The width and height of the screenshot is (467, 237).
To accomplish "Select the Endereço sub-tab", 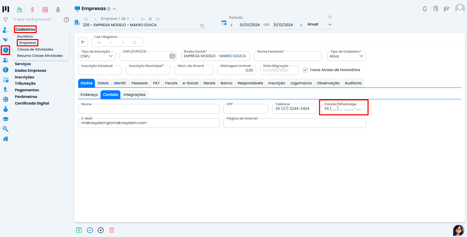I will point(89,94).
